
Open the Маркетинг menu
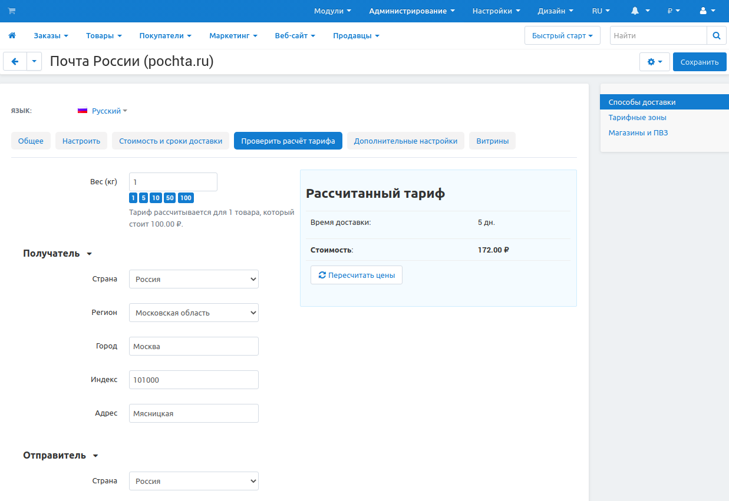pyautogui.click(x=233, y=36)
